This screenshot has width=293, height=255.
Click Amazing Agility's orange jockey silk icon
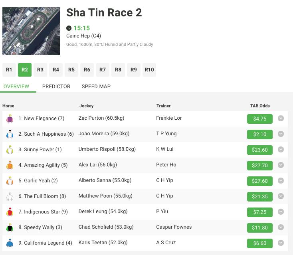pos(10,165)
